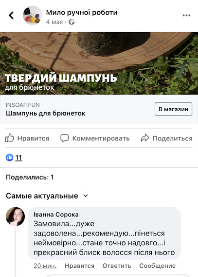Viewport: 198px width, 277px height.
Task: Open the 20 мин. comment timestamp
Action: click(45, 266)
